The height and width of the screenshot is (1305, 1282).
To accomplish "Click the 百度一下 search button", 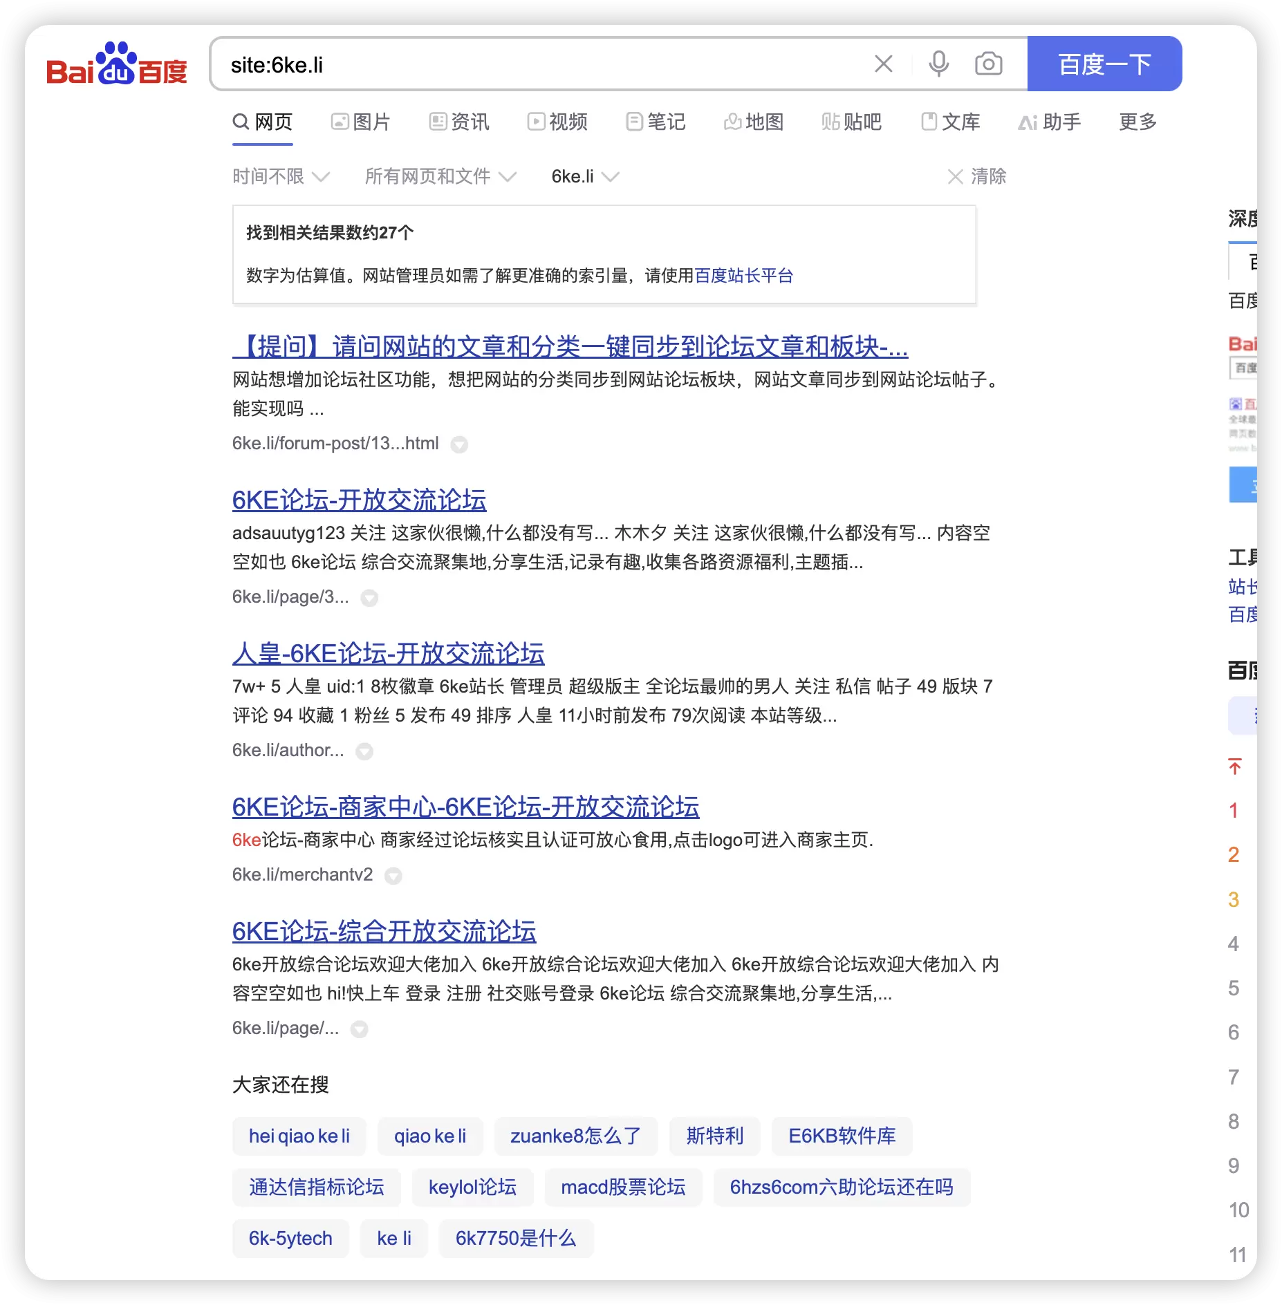I will tap(1104, 64).
